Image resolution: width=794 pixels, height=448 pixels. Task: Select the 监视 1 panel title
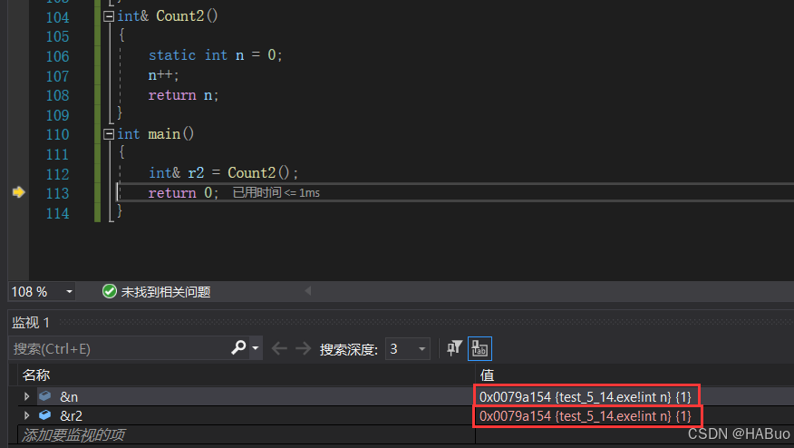31,322
